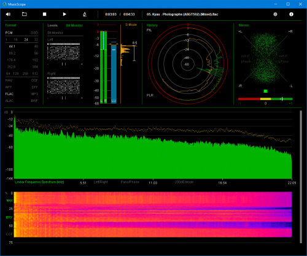Click the blue LU loudness meter bar

pos(114,74)
